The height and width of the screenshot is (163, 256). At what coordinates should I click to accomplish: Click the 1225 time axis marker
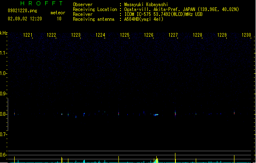(x=125, y=35)
